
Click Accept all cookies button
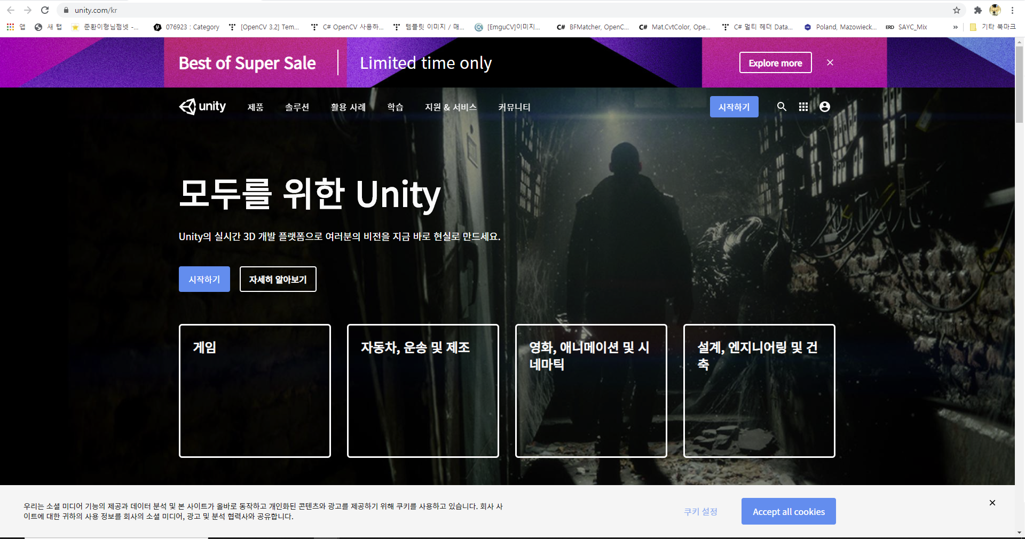[x=789, y=511]
